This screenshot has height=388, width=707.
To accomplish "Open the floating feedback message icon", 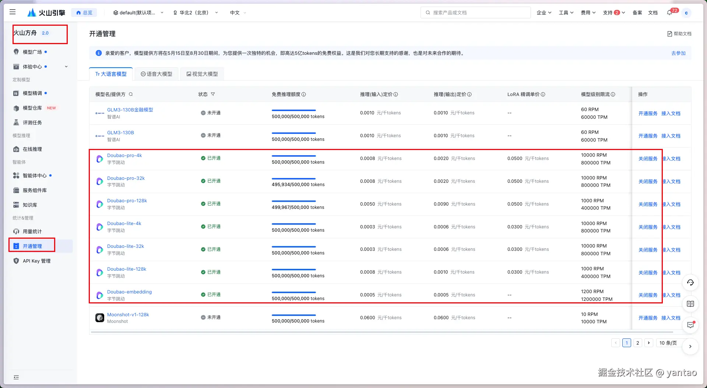I will point(690,325).
